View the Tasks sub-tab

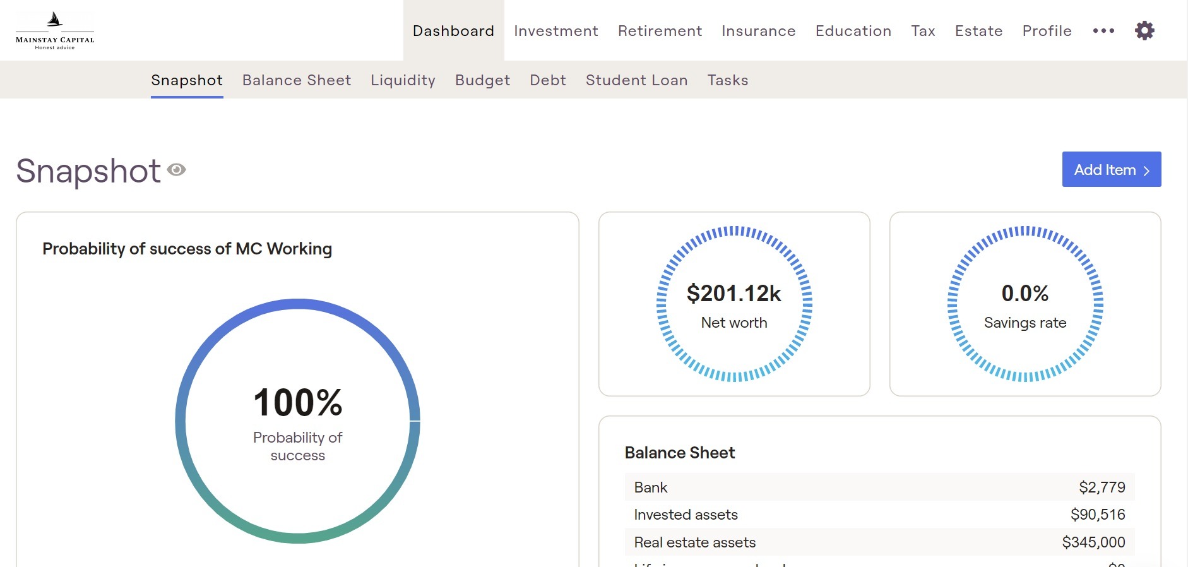point(728,80)
